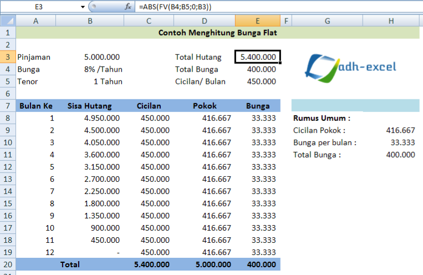Select the Pinjaman amount 5.000.000 cell
The height and width of the screenshot is (275, 423).
pyautogui.click(x=90, y=57)
